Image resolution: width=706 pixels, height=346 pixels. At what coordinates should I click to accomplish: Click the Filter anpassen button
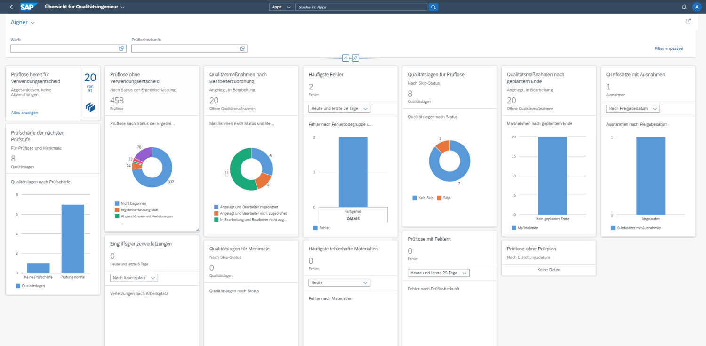[668, 48]
